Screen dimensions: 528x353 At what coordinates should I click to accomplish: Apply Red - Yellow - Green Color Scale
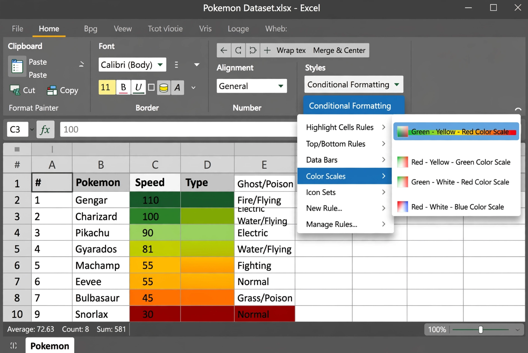pyautogui.click(x=456, y=162)
